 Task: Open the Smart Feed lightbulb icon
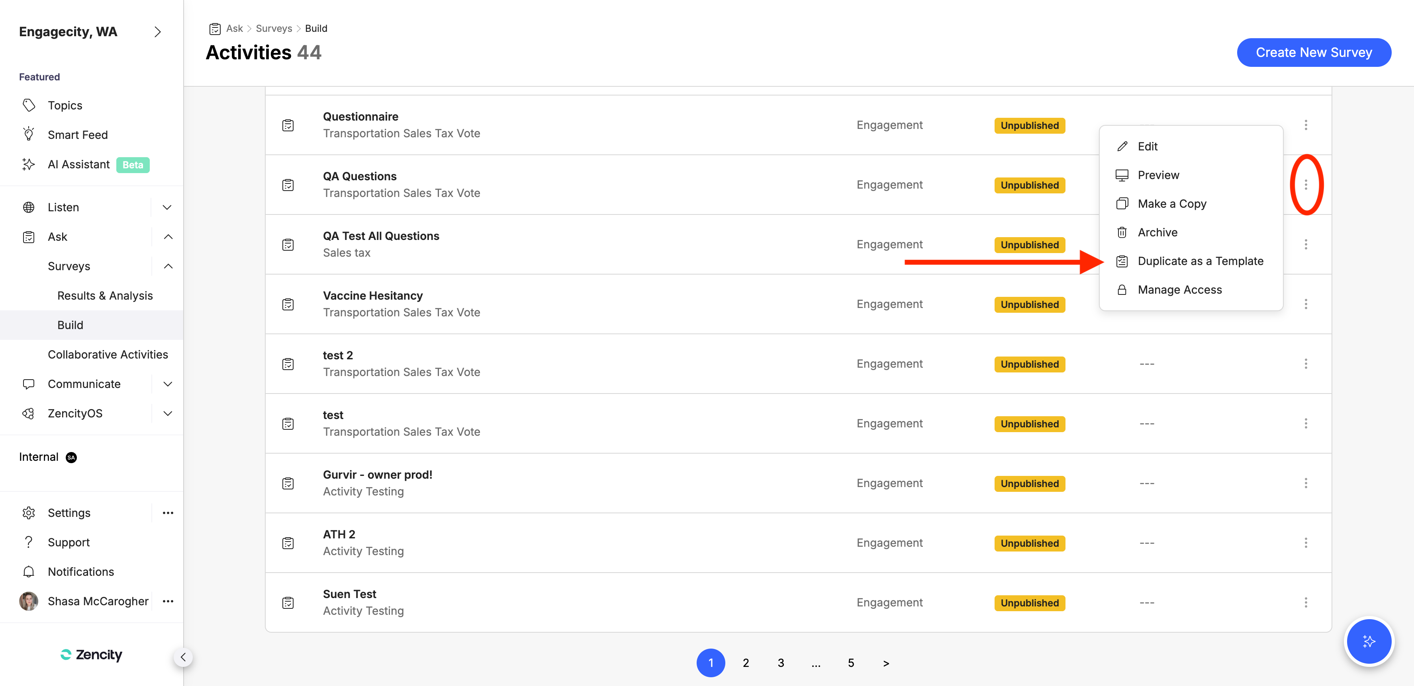[x=29, y=134]
